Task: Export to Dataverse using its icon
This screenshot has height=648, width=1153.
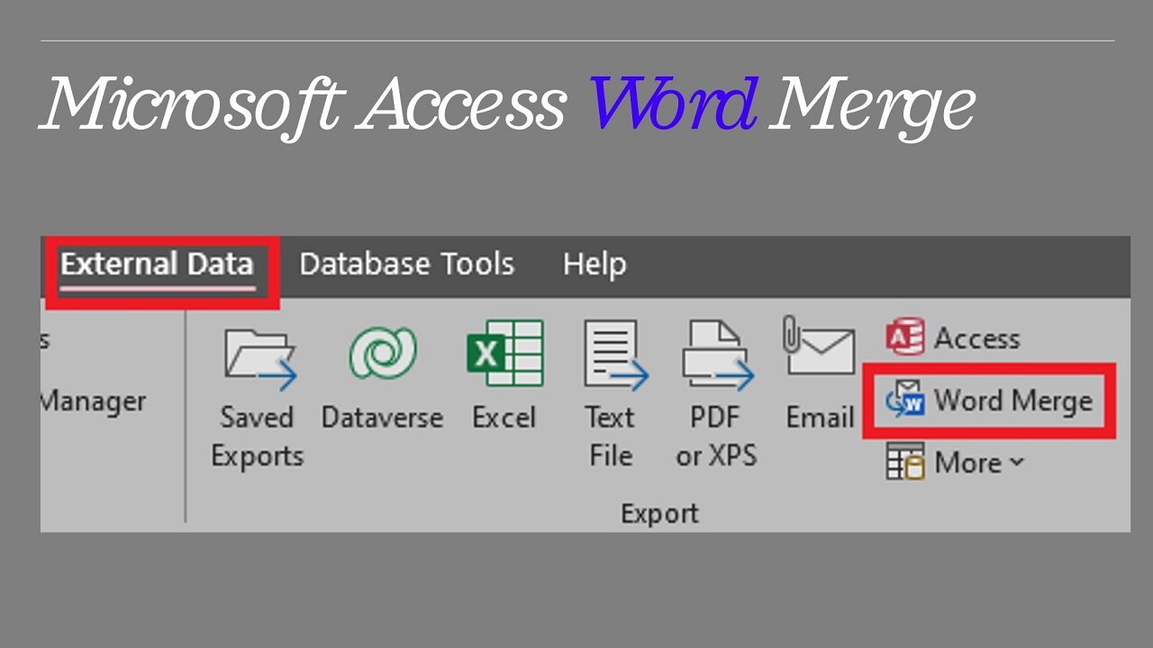Action: (383, 352)
